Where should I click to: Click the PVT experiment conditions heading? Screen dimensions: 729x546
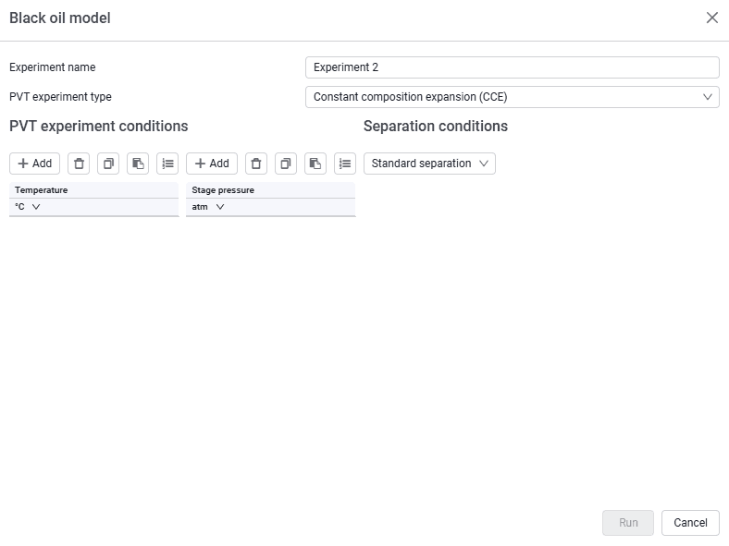[x=99, y=127]
